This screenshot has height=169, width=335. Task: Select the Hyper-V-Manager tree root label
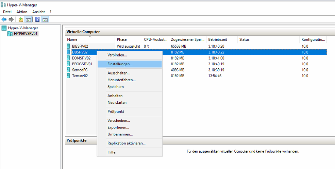click(23, 28)
